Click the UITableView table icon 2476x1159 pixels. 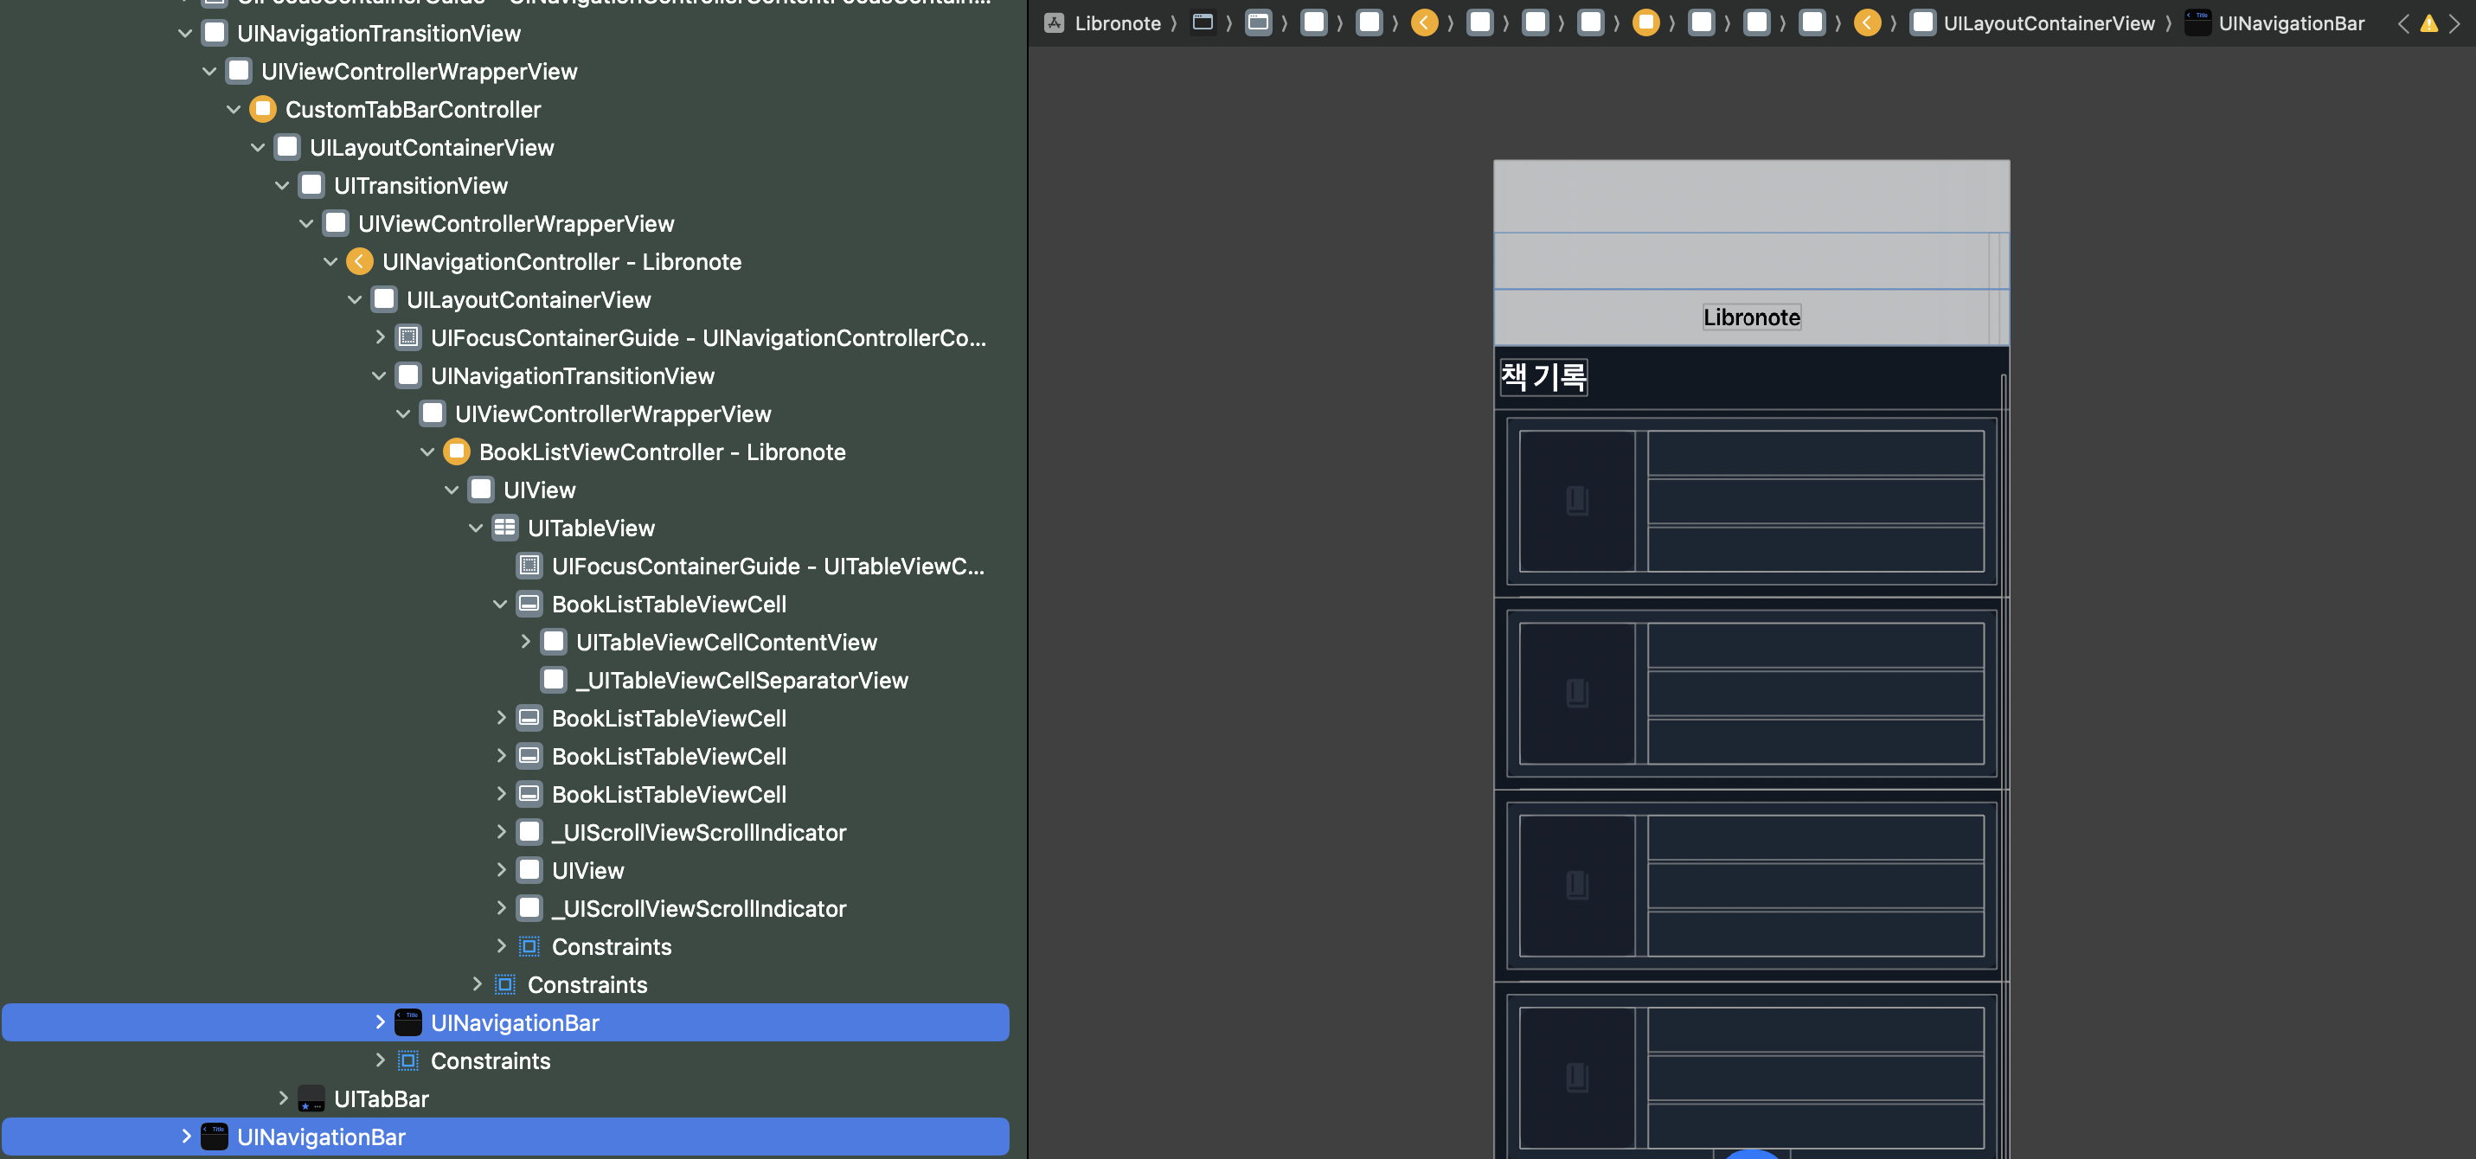pyautogui.click(x=504, y=528)
